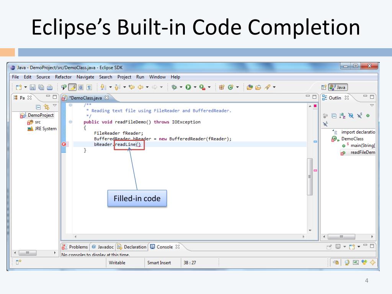
Task: Open the Source menu
Action: point(43,77)
